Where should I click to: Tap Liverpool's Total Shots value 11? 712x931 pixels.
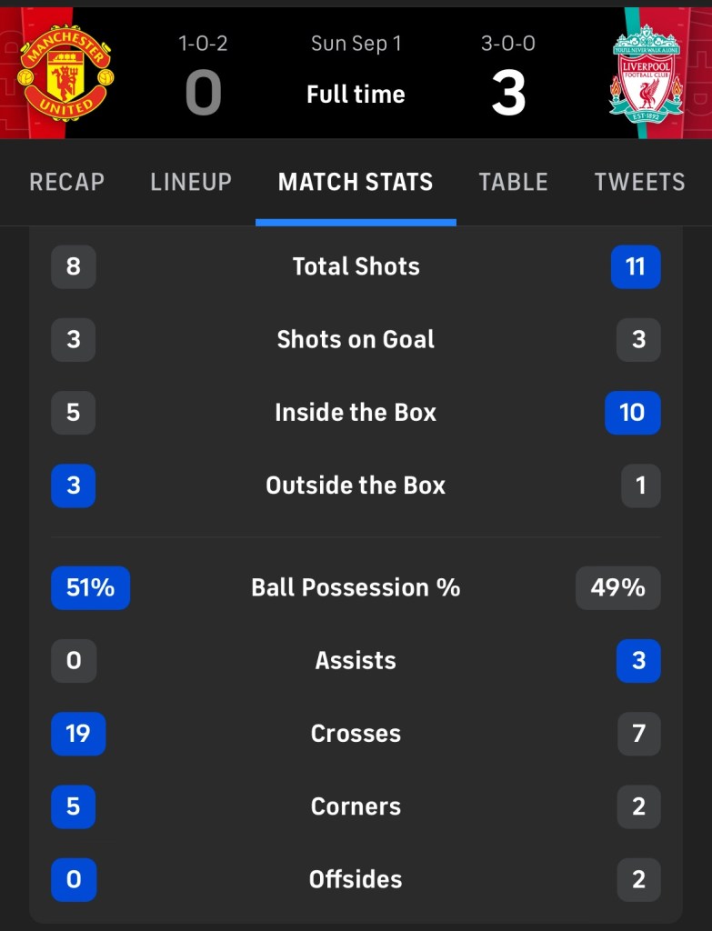point(636,266)
